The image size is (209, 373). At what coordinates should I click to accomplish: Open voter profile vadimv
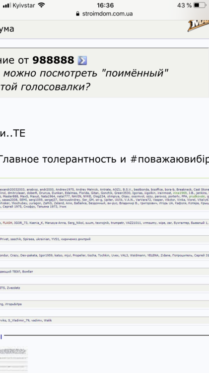tap(37, 320)
